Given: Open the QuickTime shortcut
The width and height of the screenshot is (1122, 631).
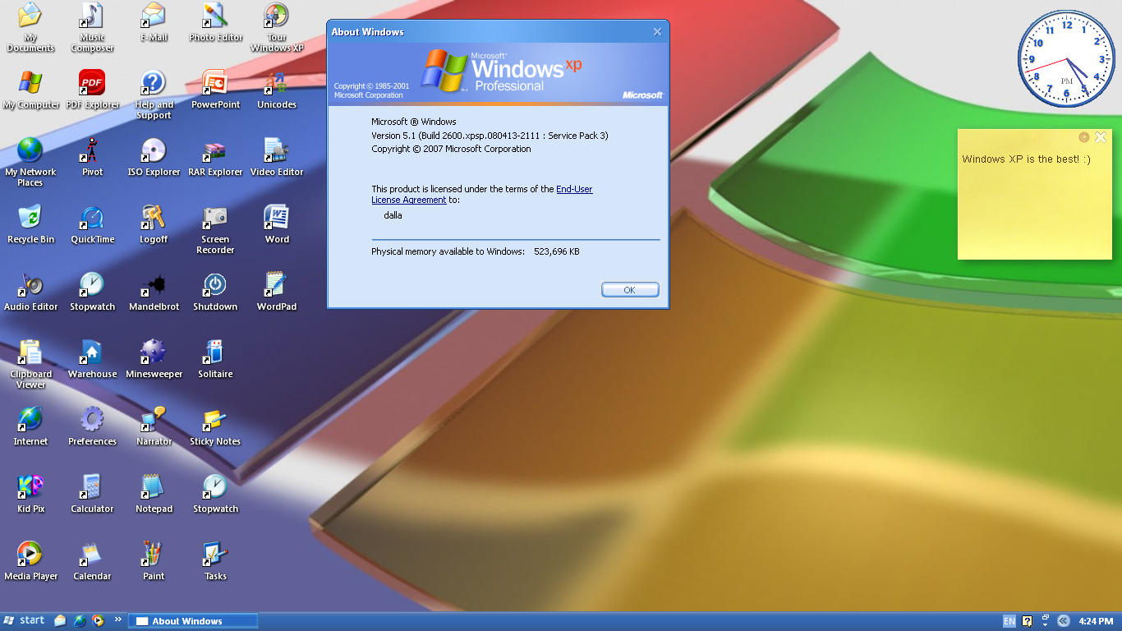Looking at the screenshot, I should point(92,223).
